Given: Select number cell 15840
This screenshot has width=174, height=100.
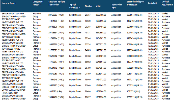Looking at the screenshot, I should pyautogui.click(x=88, y=85).
